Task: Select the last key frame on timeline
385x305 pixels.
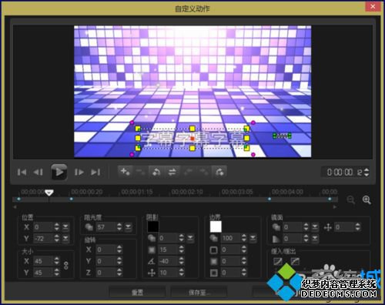Action: pos(330,199)
